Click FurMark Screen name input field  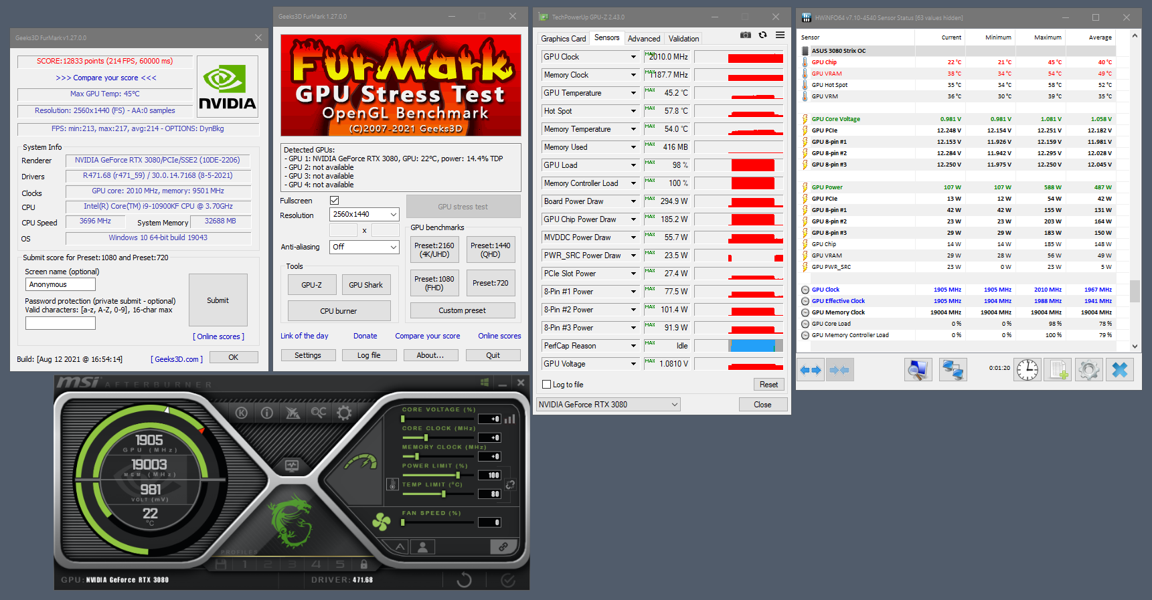pyautogui.click(x=60, y=284)
